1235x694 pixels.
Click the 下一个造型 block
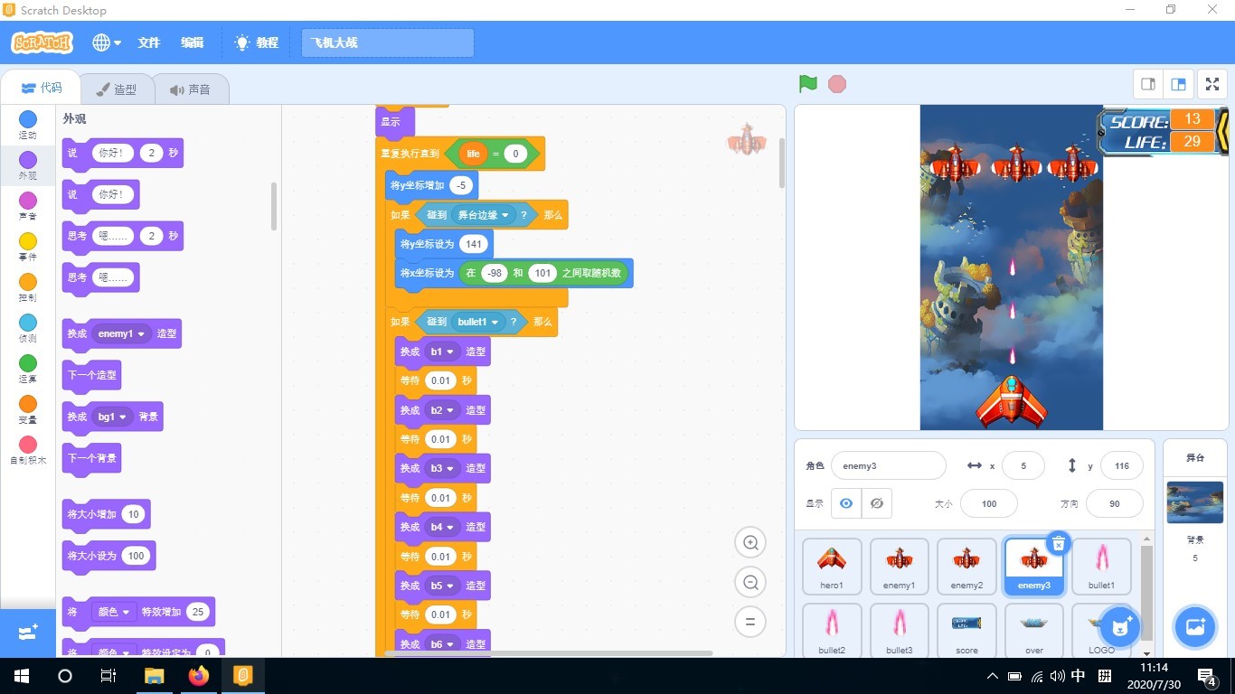tap(91, 375)
